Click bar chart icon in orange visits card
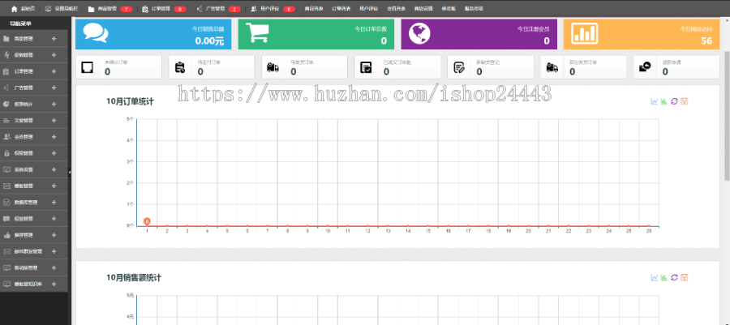Image resolution: width=730 pixels, height=325 pixels. pos(584,34)
